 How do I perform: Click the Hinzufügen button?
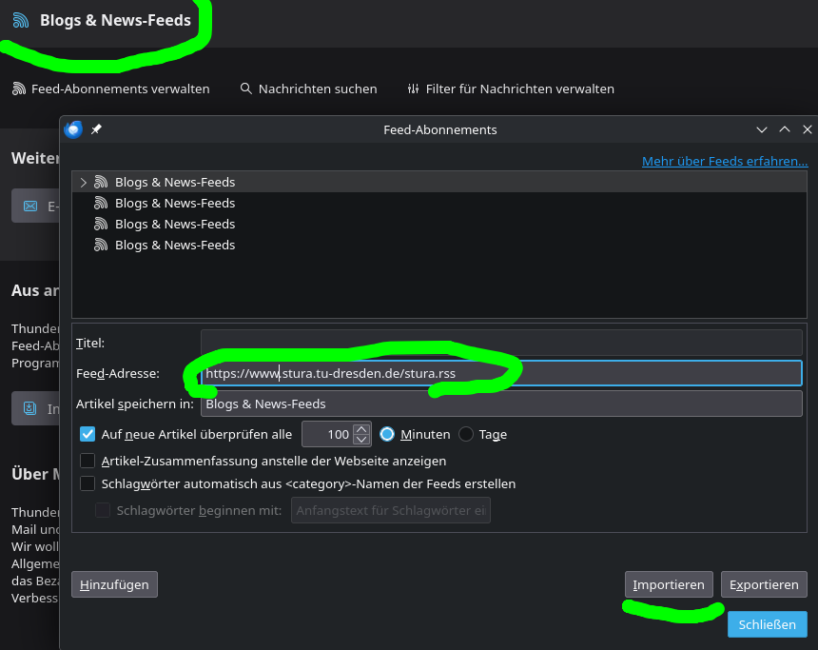click(x=114, y=584)
